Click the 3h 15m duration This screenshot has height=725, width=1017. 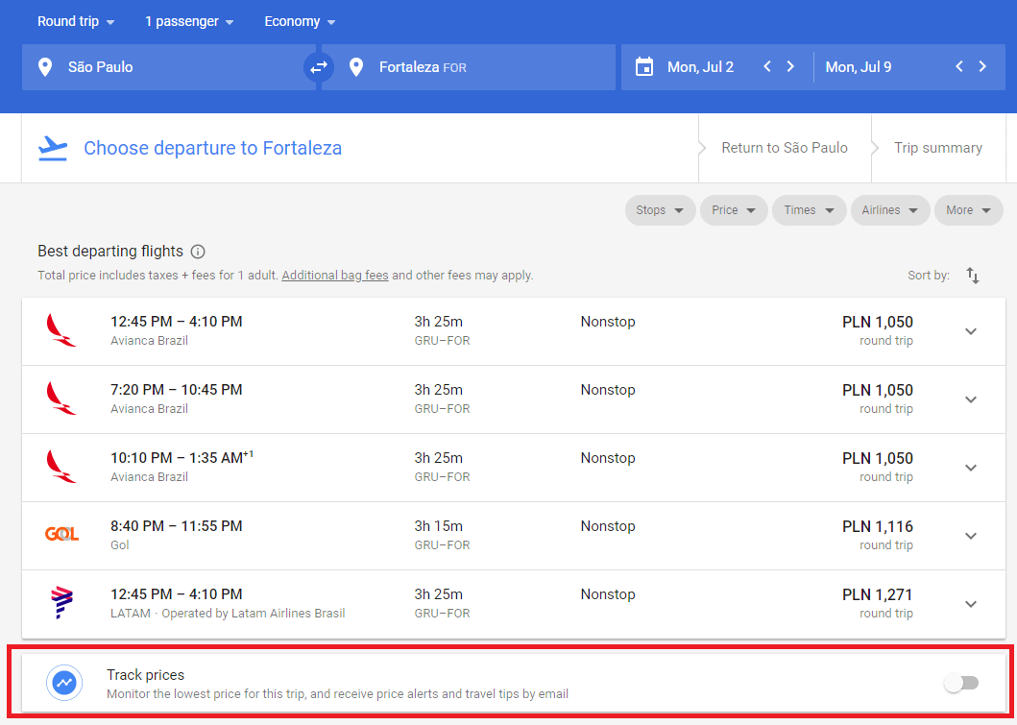(x=439, y=526)
